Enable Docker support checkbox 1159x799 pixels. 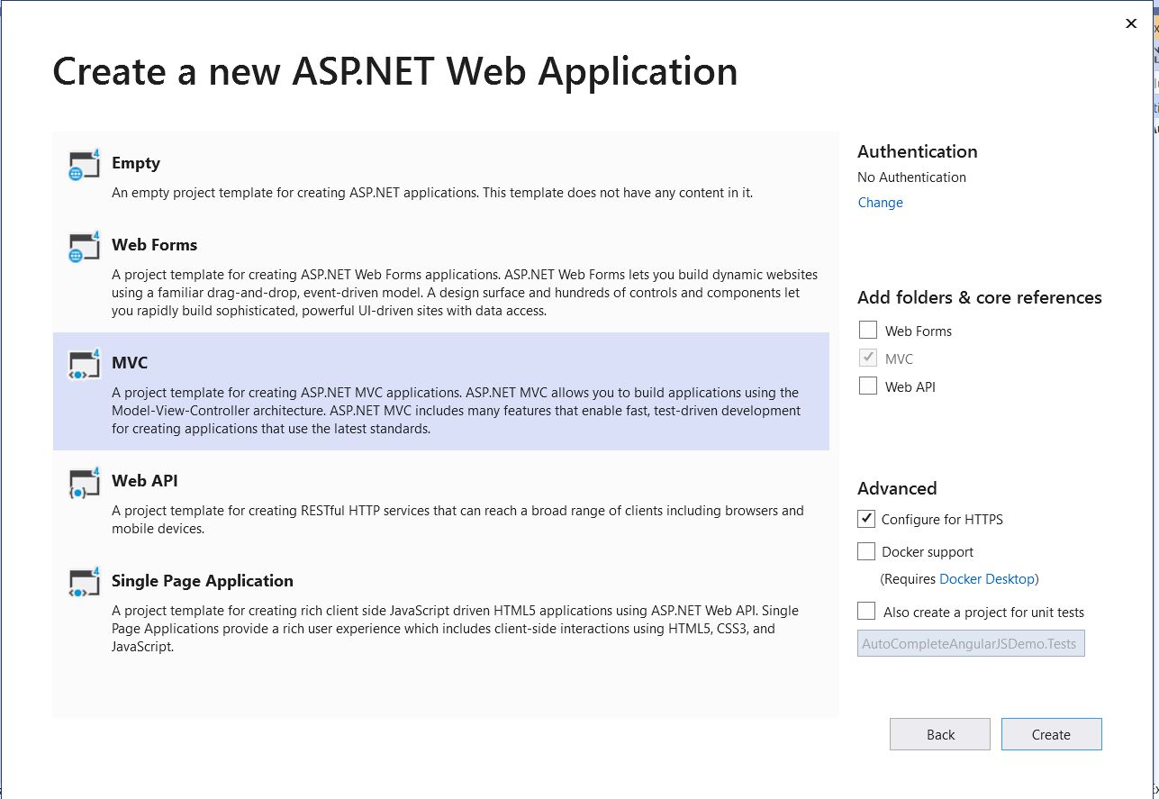tap(866, 551)
